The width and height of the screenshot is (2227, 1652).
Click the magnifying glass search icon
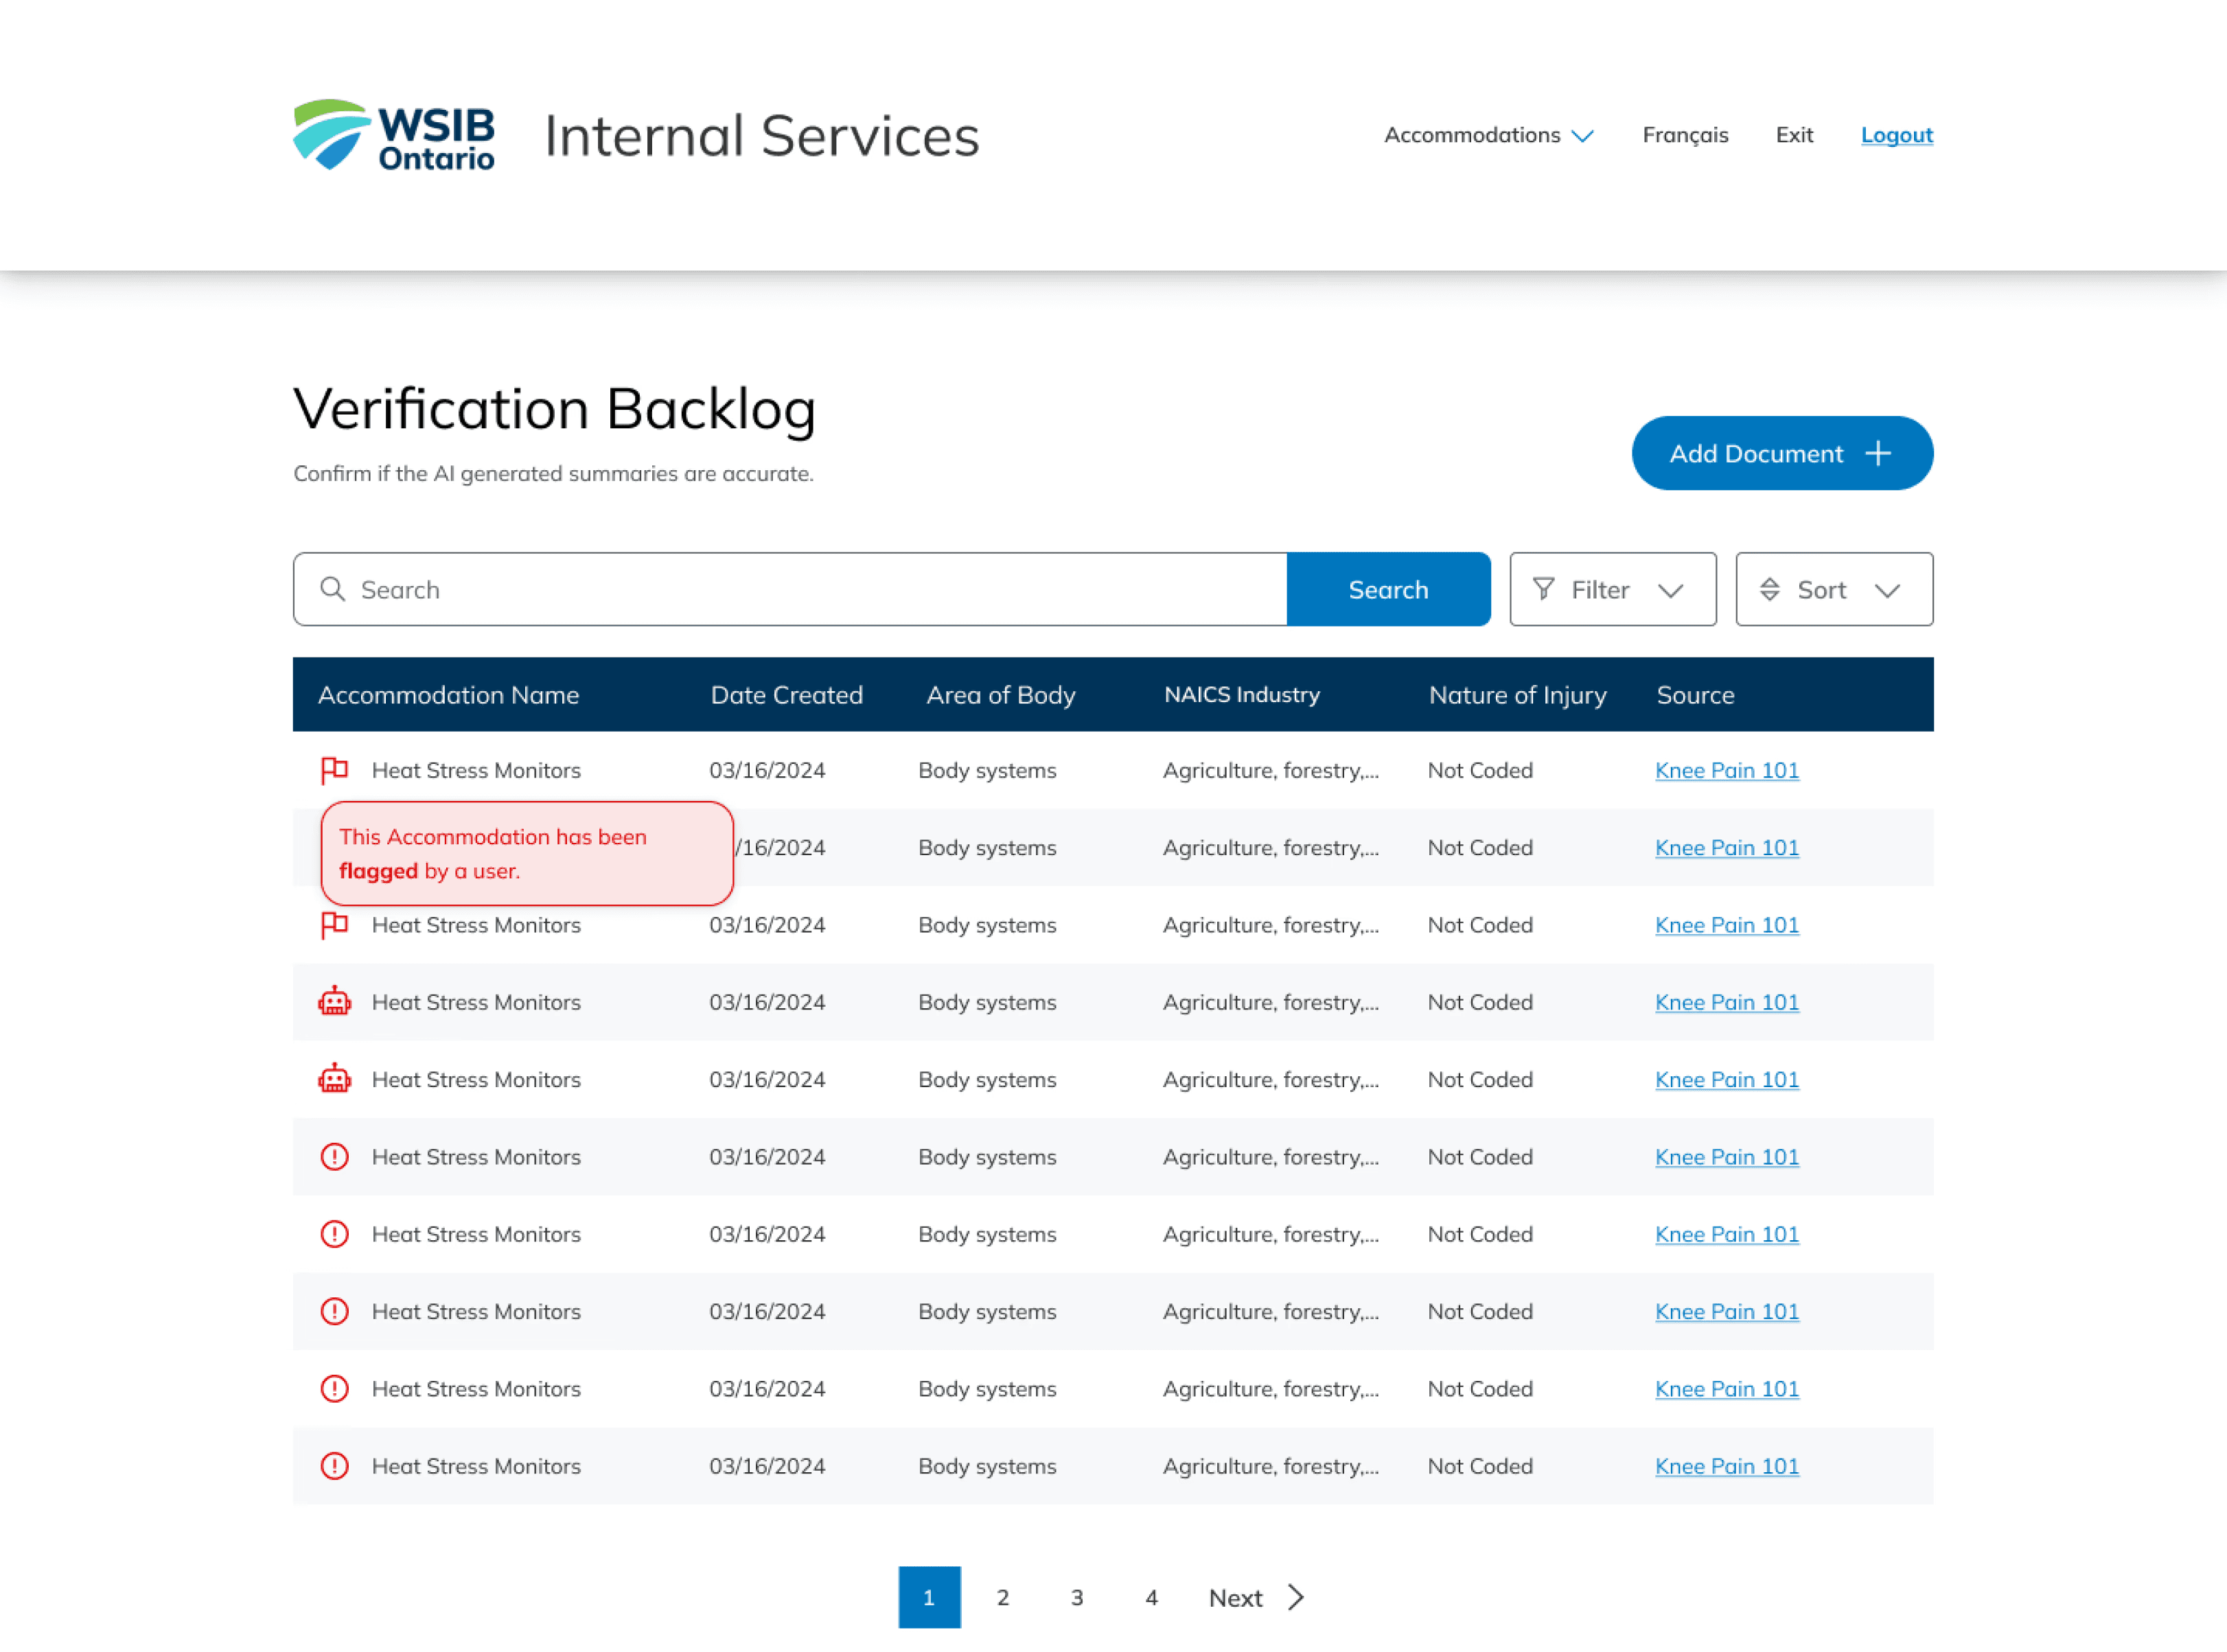333,589
